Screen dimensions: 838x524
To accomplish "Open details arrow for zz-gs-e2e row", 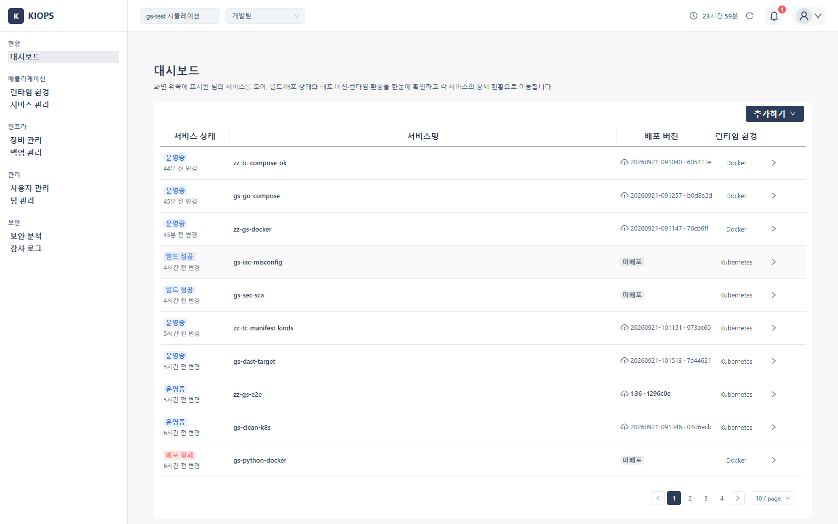I will point(774,394).
